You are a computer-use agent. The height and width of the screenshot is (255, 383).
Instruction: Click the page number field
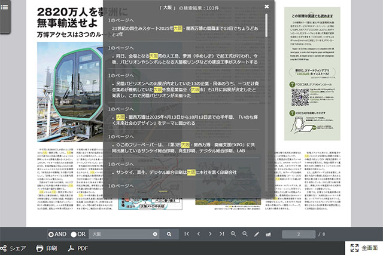(x=298, y=234)
